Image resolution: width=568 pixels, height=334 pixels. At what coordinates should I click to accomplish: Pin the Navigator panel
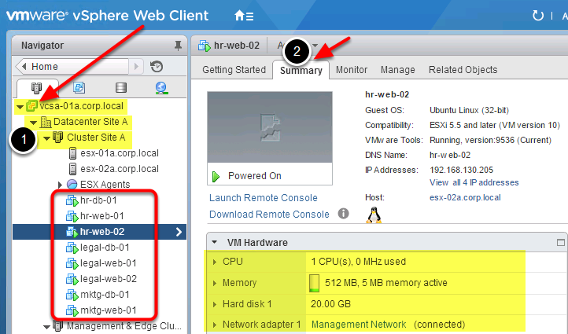pyautogui.click(x=178, y=46)
